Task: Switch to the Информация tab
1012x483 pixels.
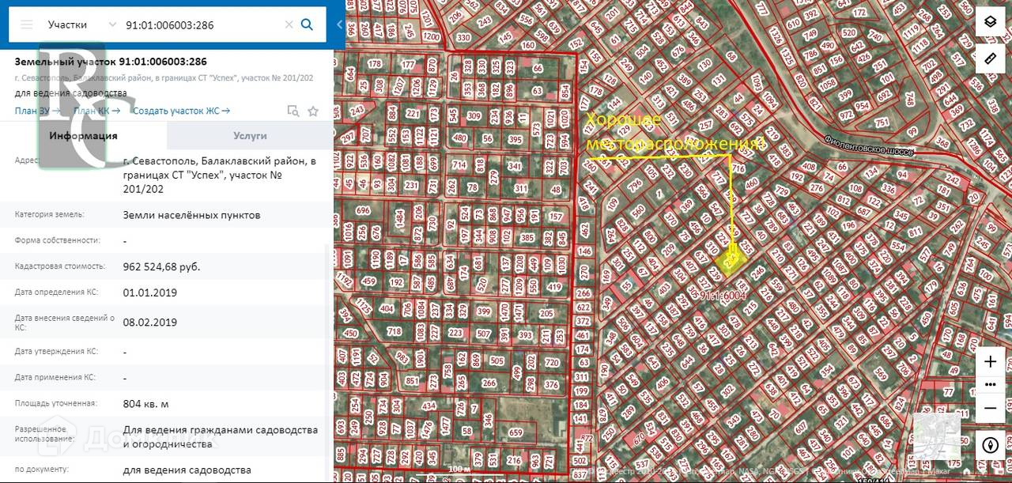Action: click(x=83, y=135)
